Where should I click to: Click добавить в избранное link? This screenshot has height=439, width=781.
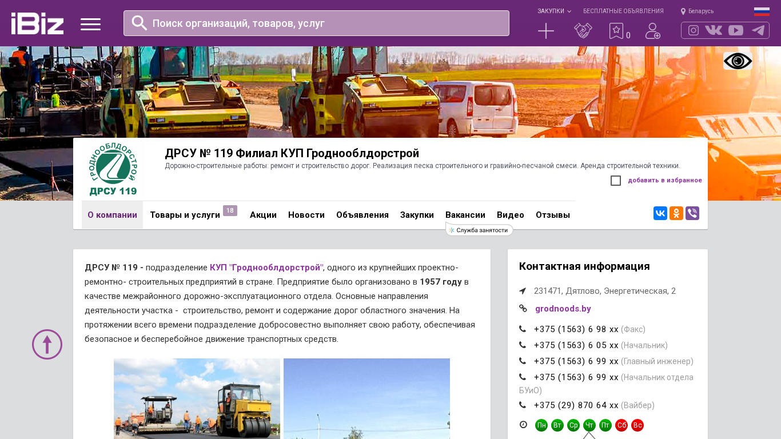(x=665, y=181)
